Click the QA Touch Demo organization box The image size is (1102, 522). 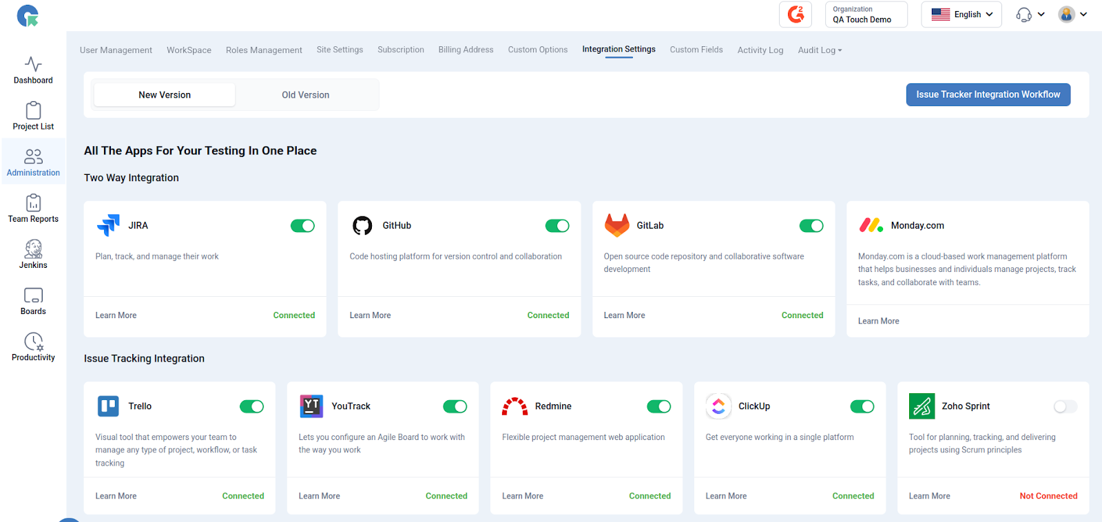tap(866, 14)
